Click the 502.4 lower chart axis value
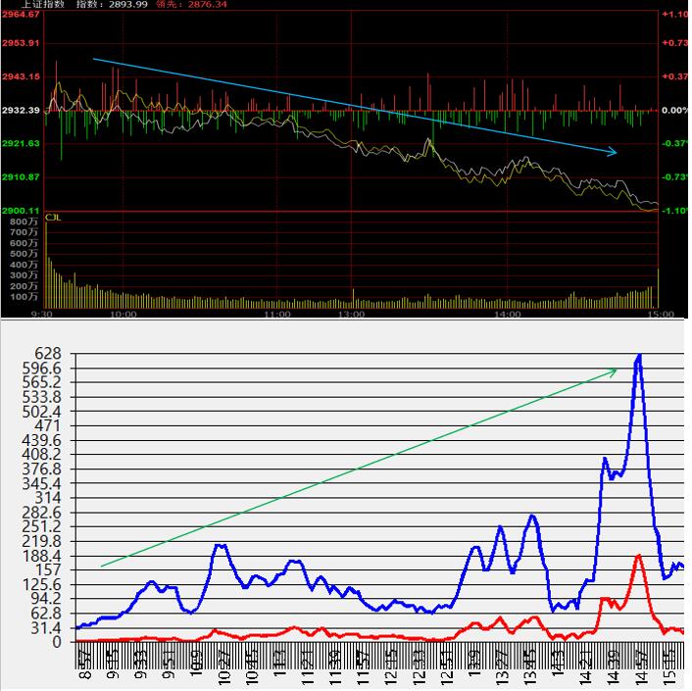692x691 pixels. (42, 412)
